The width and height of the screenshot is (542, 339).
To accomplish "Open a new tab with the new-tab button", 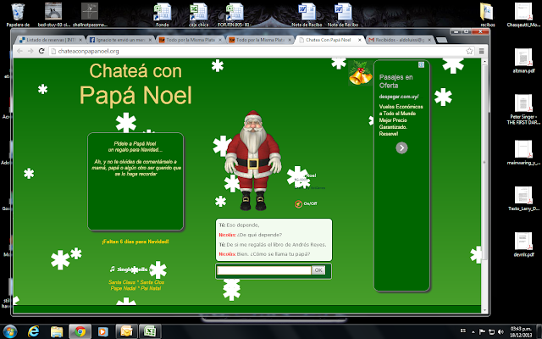I will tap(441, 40).
